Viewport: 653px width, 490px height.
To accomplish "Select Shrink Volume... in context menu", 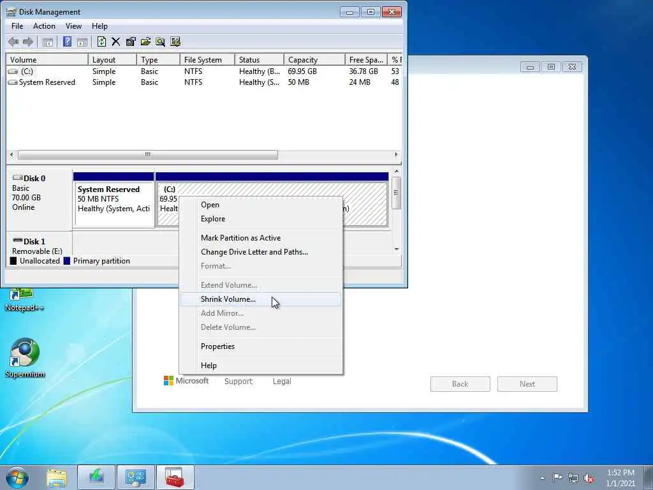I will coord(261,299).
